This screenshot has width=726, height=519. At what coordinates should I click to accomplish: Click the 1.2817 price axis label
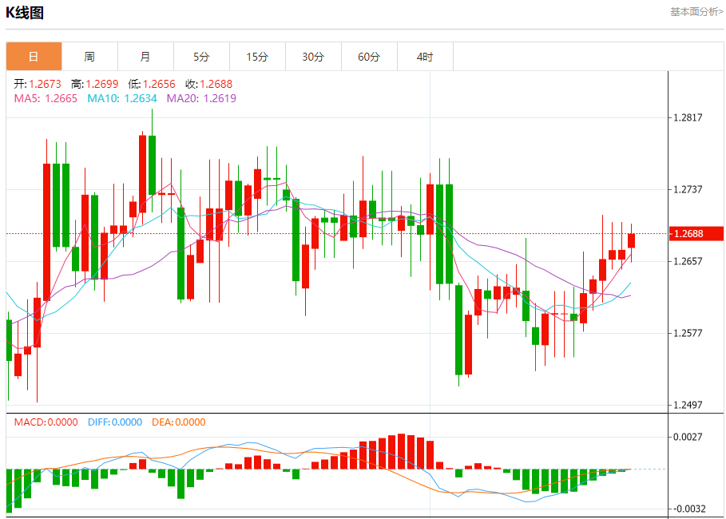[x=688, y=117]
